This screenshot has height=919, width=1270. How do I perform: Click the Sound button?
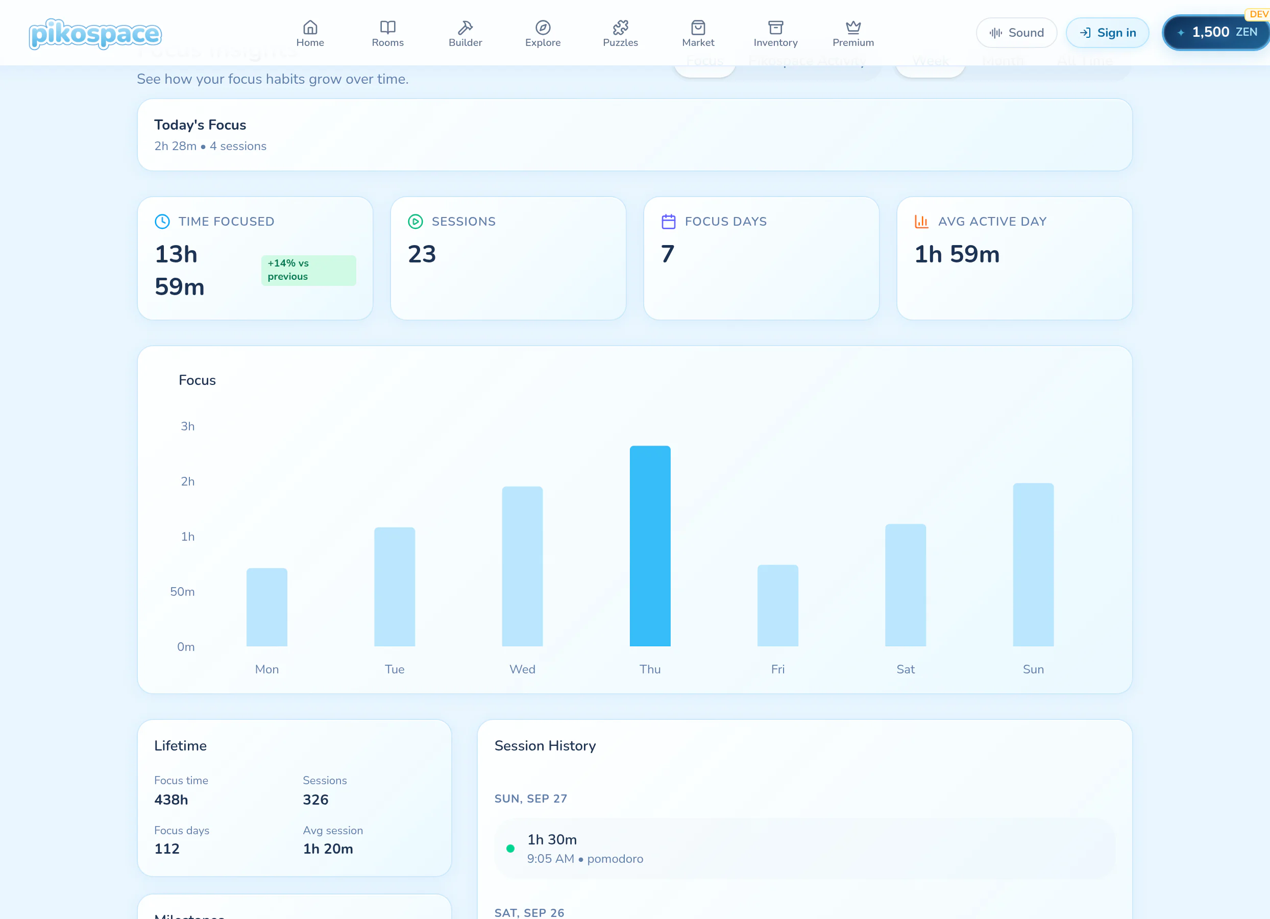tap(1016, 33)
